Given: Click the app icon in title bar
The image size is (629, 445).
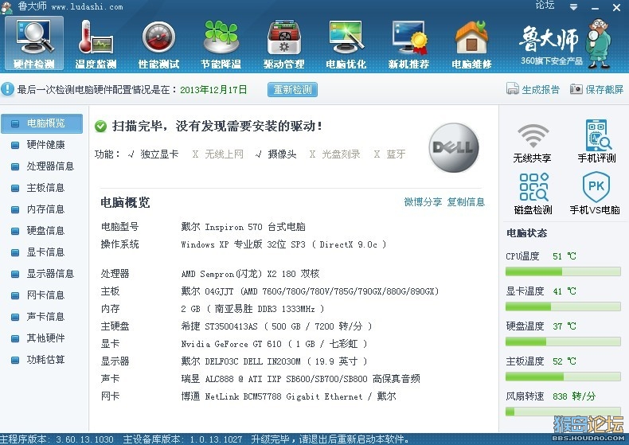Looking at the screenshot, I should (x=7, y=6).
